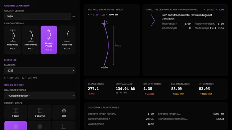The image size is (232, 130).
Task: Click the critical load value 134.94 kN
Action: (125, 89)
